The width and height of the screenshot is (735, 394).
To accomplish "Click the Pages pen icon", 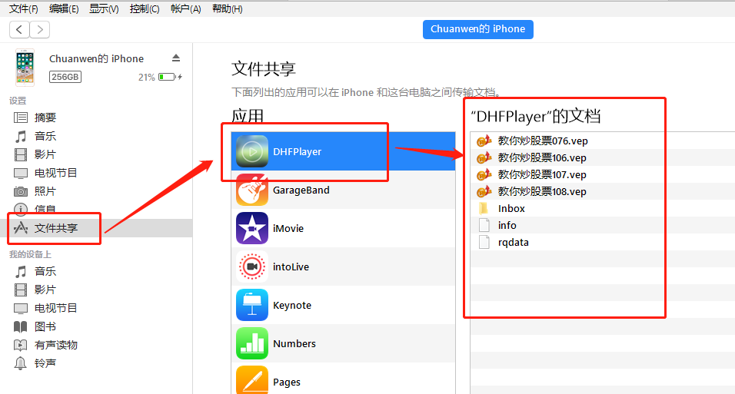I will (252, 380).
